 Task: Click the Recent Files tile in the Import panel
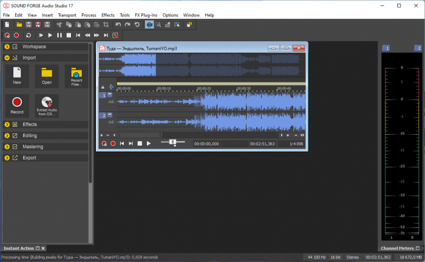[76, 76]
